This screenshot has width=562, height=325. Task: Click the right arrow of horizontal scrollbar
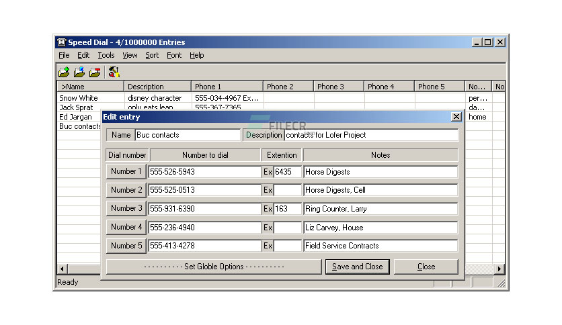coord(499,269)
